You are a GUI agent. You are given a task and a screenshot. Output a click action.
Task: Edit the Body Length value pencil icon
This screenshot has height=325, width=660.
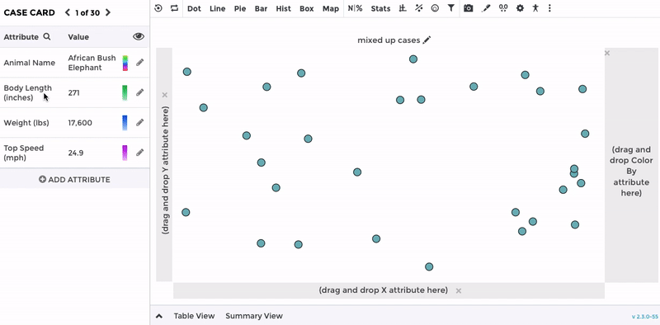pos(139,92)
